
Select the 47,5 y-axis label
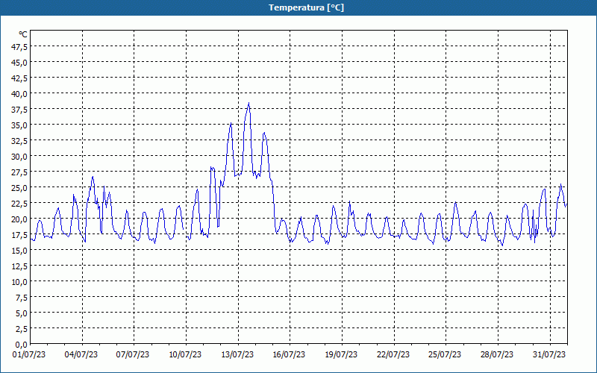[x=20, y=47]
